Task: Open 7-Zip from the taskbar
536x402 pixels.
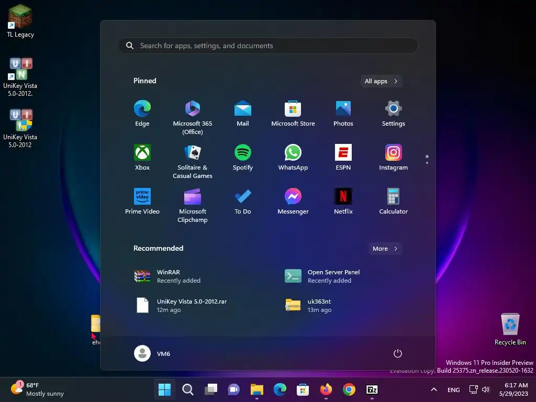Action: pos(372,389)
